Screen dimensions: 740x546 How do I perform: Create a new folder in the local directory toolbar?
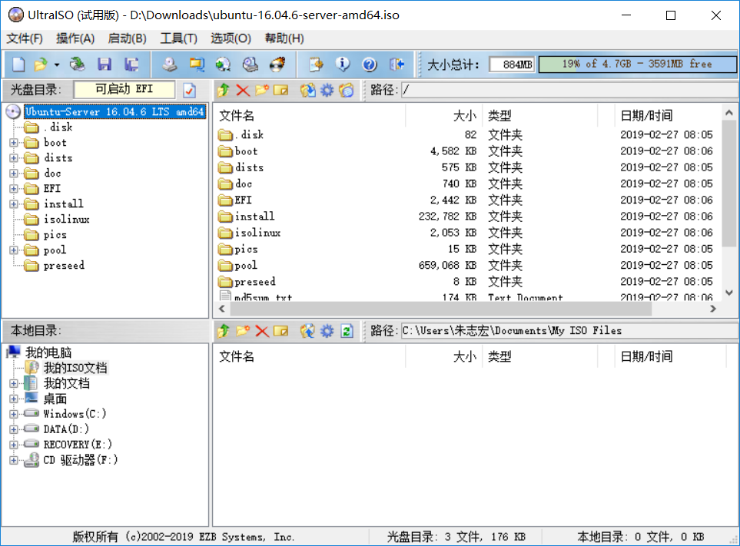point(243,331)
